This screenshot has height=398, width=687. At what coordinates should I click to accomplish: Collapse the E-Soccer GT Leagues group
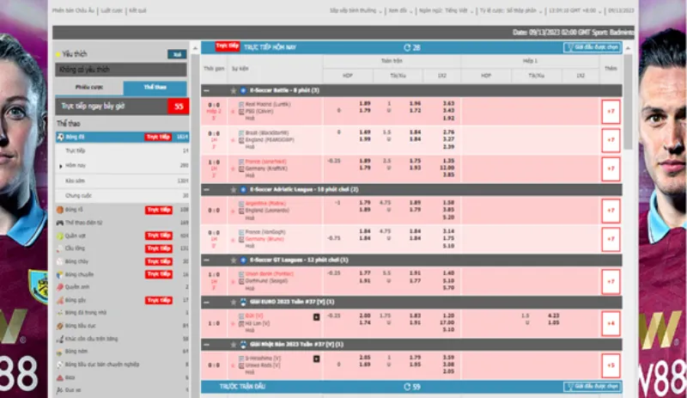[x=207, y=260]
